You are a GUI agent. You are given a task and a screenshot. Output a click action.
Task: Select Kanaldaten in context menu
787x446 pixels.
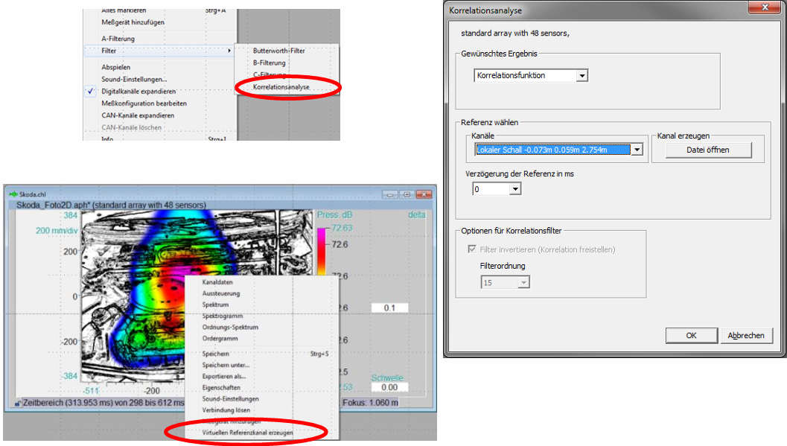point(217,282)
